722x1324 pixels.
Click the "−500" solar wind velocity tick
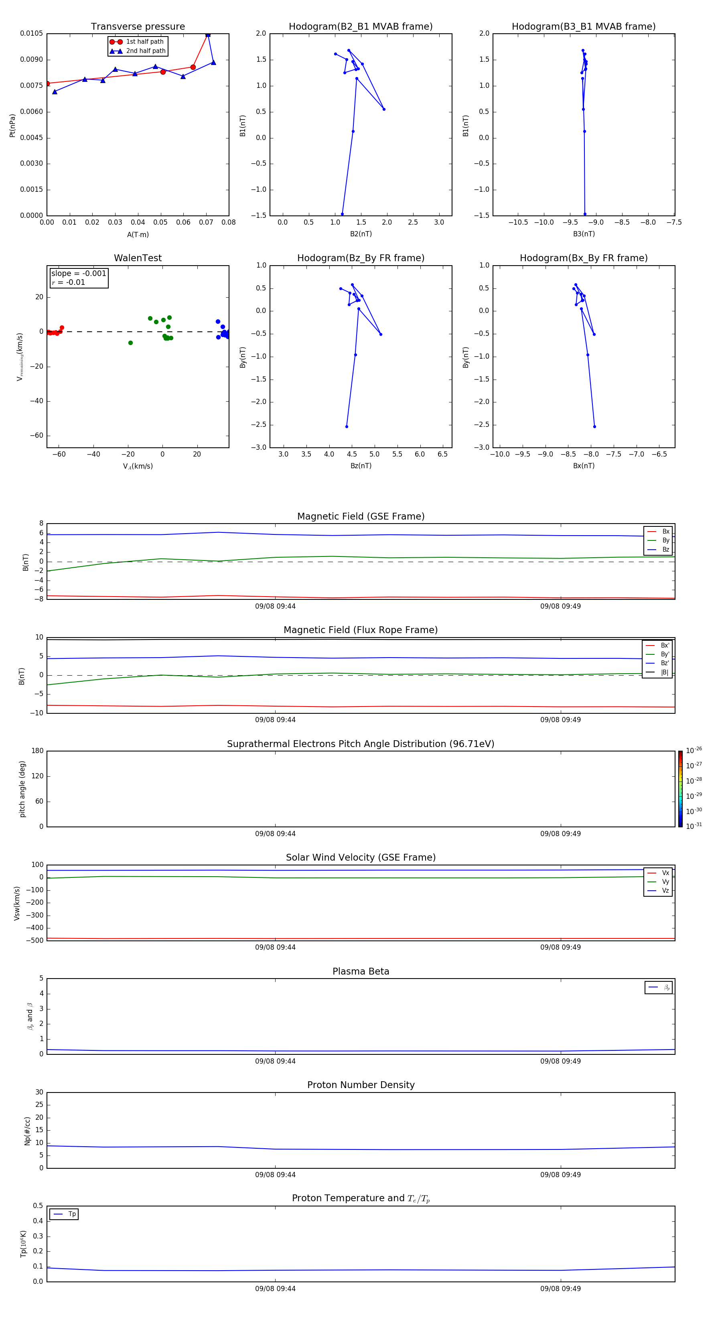(x=34, y=940)
